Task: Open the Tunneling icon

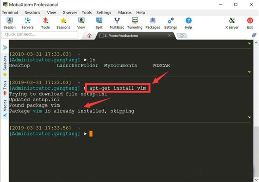Action: [135, 23]
